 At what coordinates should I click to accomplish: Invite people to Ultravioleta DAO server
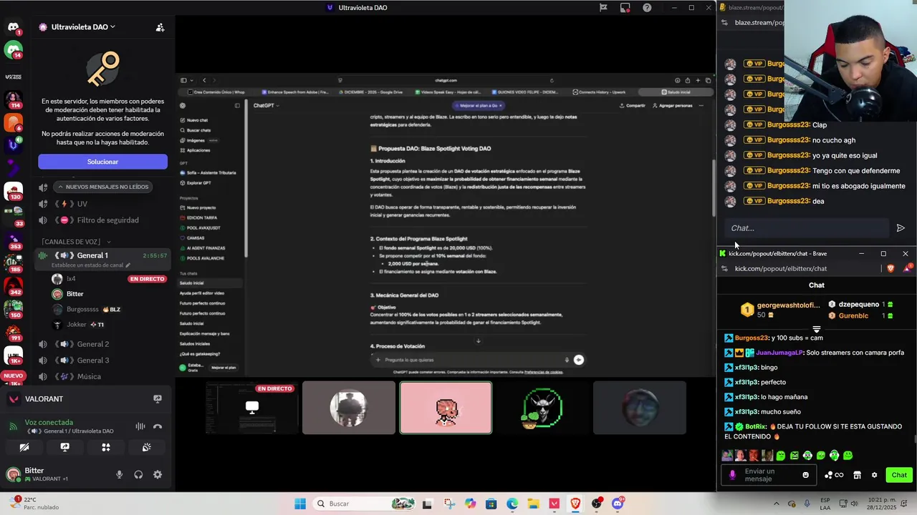click(x=160, y=27)
